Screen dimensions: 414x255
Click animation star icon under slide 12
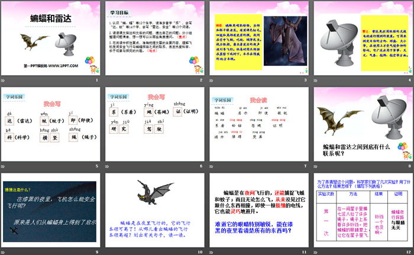point(315,253)
